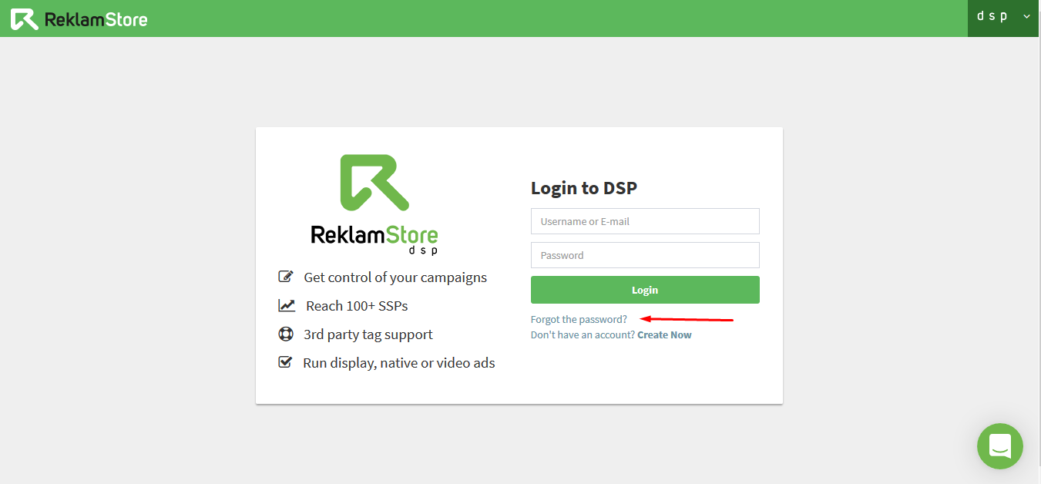Click the ReklamStore logo in header

pyautogui.click(x=79, y=19)
